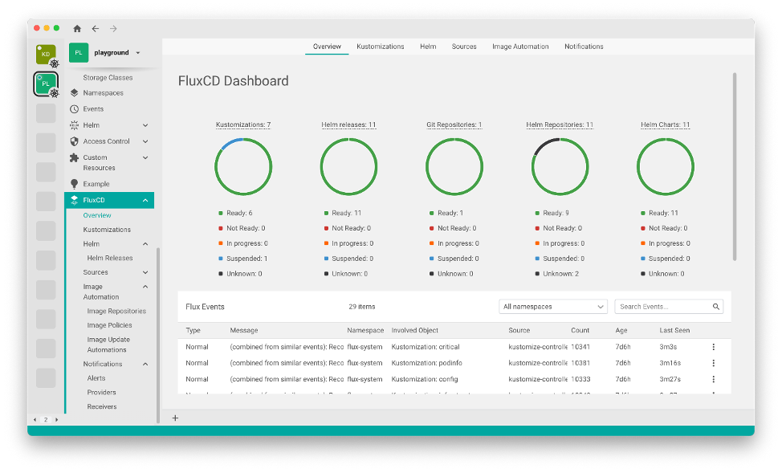Viewport: 782px width, 473px height.
Task: Open row menu for Kustomization config event
Action: pos(713,379)
